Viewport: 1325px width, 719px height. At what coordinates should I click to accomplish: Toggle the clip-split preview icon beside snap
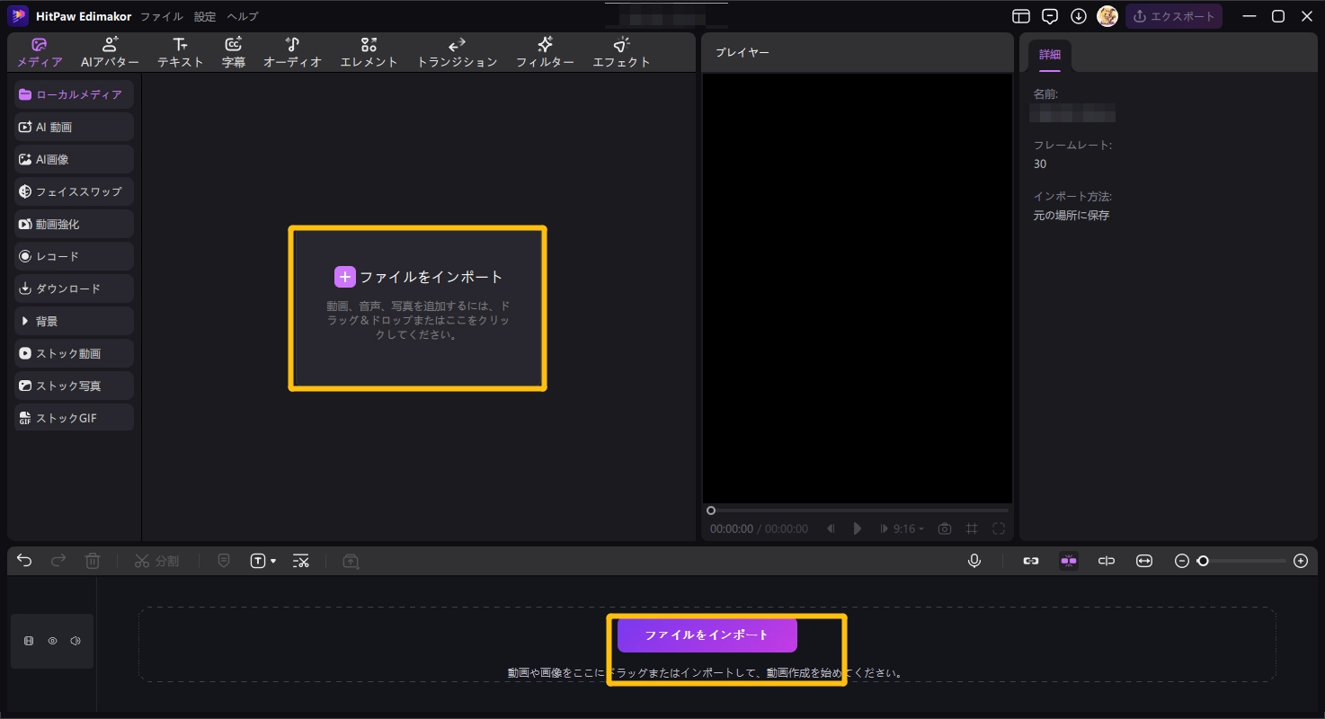1107,561
